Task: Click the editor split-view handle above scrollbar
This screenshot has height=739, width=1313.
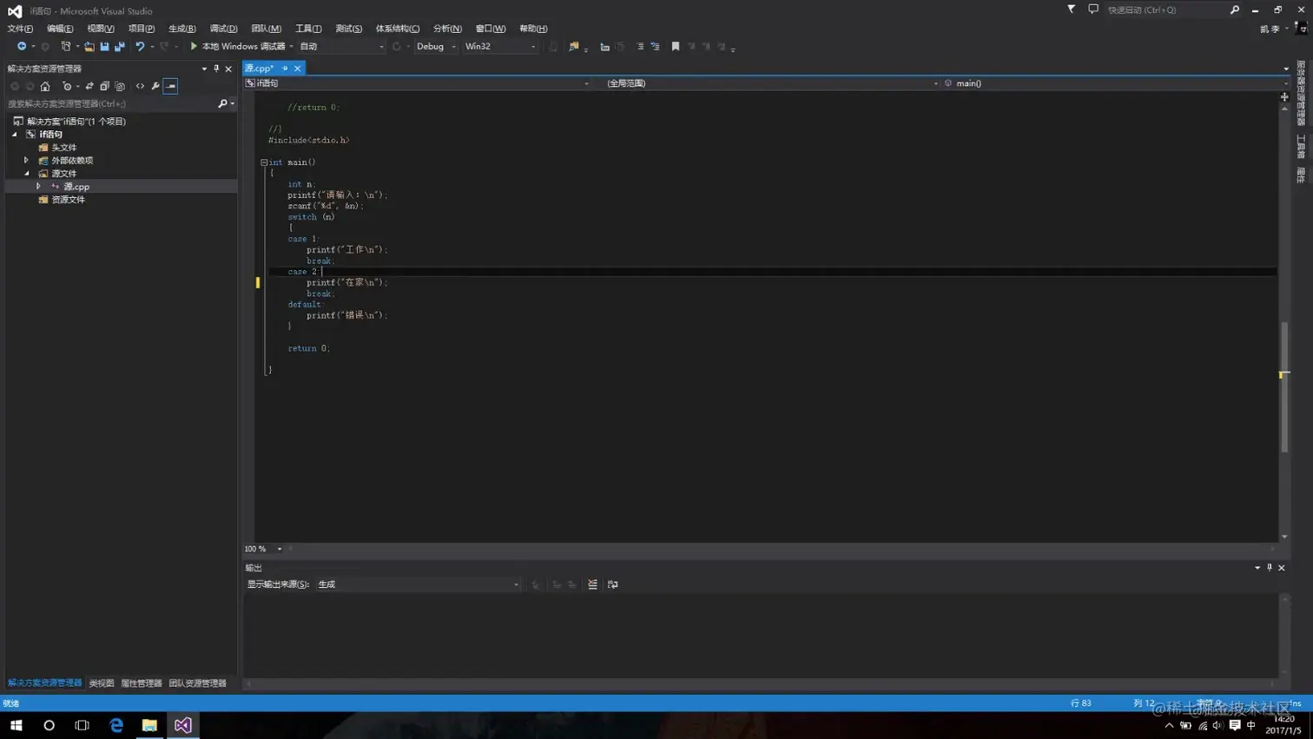Action: coord(1284,97)
